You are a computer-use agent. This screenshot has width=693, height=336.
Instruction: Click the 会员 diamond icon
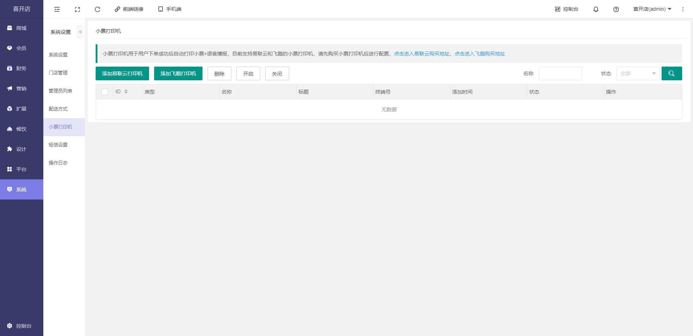point(10,48)
